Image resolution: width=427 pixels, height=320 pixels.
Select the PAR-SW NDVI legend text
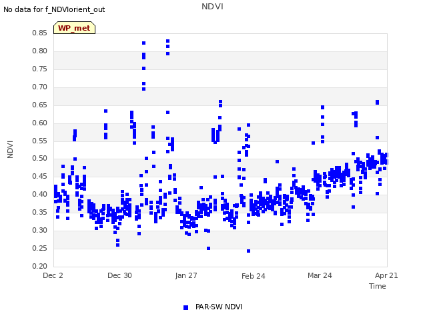click(x=219, y=307)
